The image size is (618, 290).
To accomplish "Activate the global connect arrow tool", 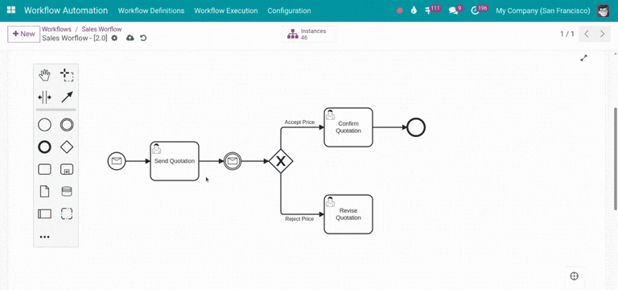I will (67, 97).
